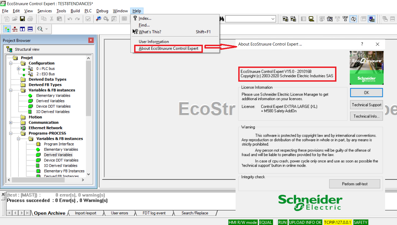Click the Paste clipboard icon

coord(59,19)
